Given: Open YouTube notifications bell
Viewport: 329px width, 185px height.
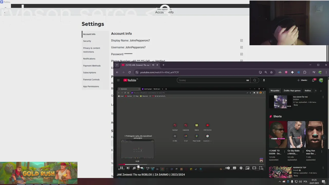Looking at the screenshot, I should (313, 80).
